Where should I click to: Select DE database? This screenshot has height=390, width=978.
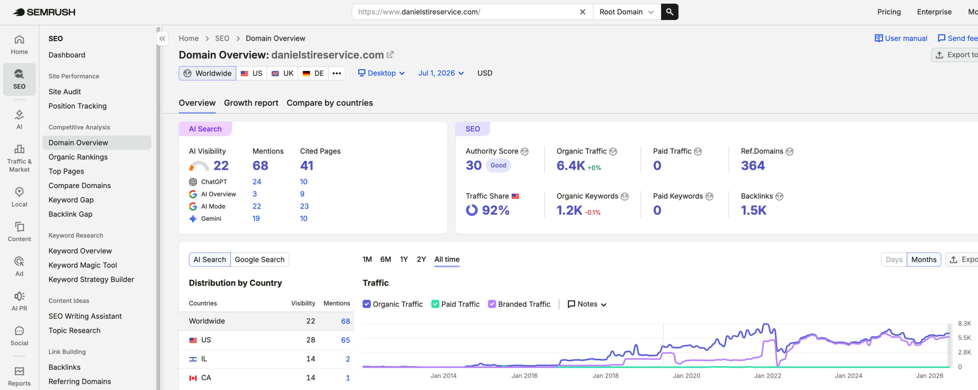[313, 73]
